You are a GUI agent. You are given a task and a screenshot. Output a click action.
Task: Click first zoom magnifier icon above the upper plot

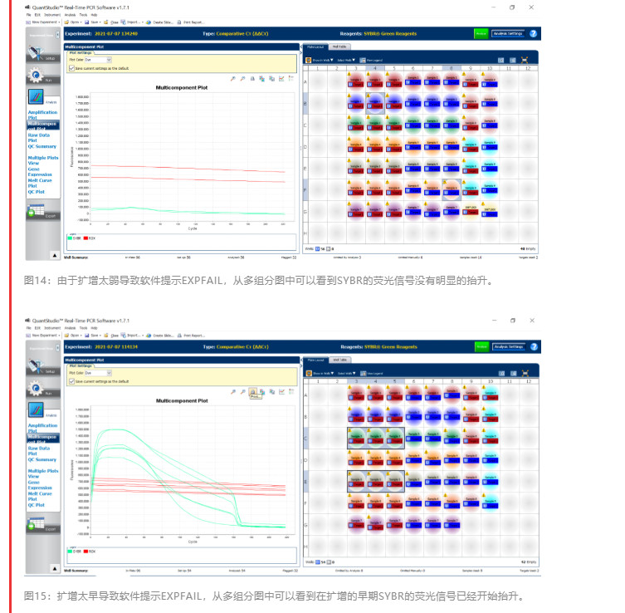click(x=232, y=78)
